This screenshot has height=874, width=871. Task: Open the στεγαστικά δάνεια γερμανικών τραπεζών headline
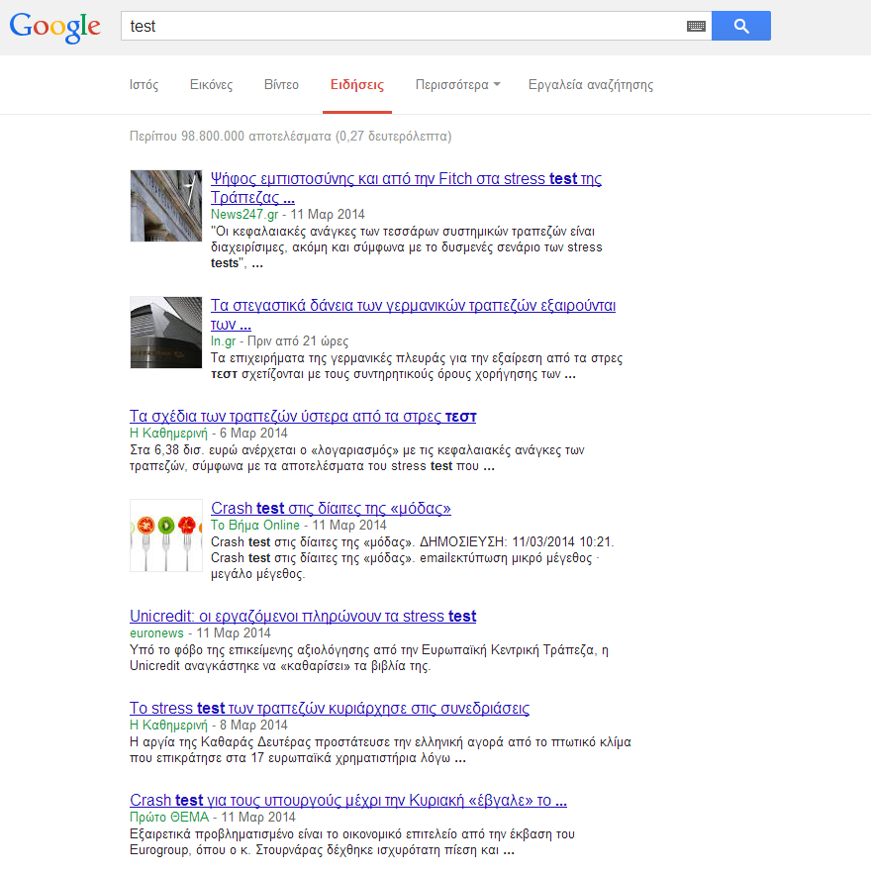413,315
